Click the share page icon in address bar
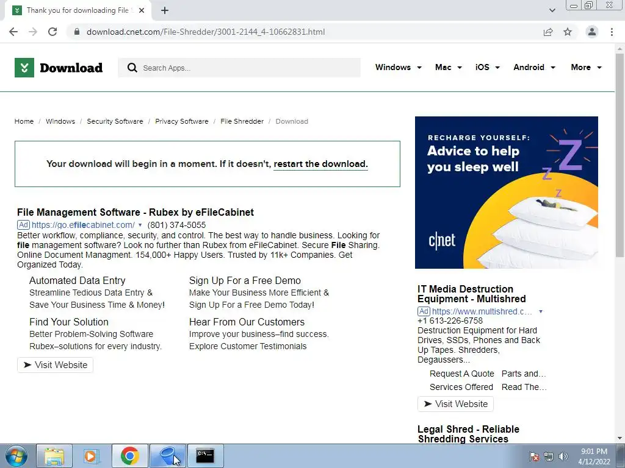The width and height of the screenshot is (625, 468). [548, 32]
